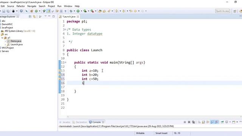The image size is (242, 136).
Task: Select the JRE System Library node
Action: tap(18, 31)
